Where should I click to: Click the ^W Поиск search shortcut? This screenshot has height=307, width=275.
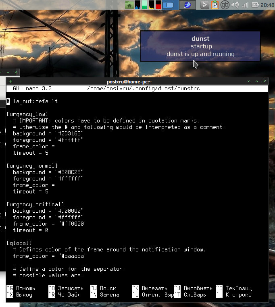[x=103, y=288]
